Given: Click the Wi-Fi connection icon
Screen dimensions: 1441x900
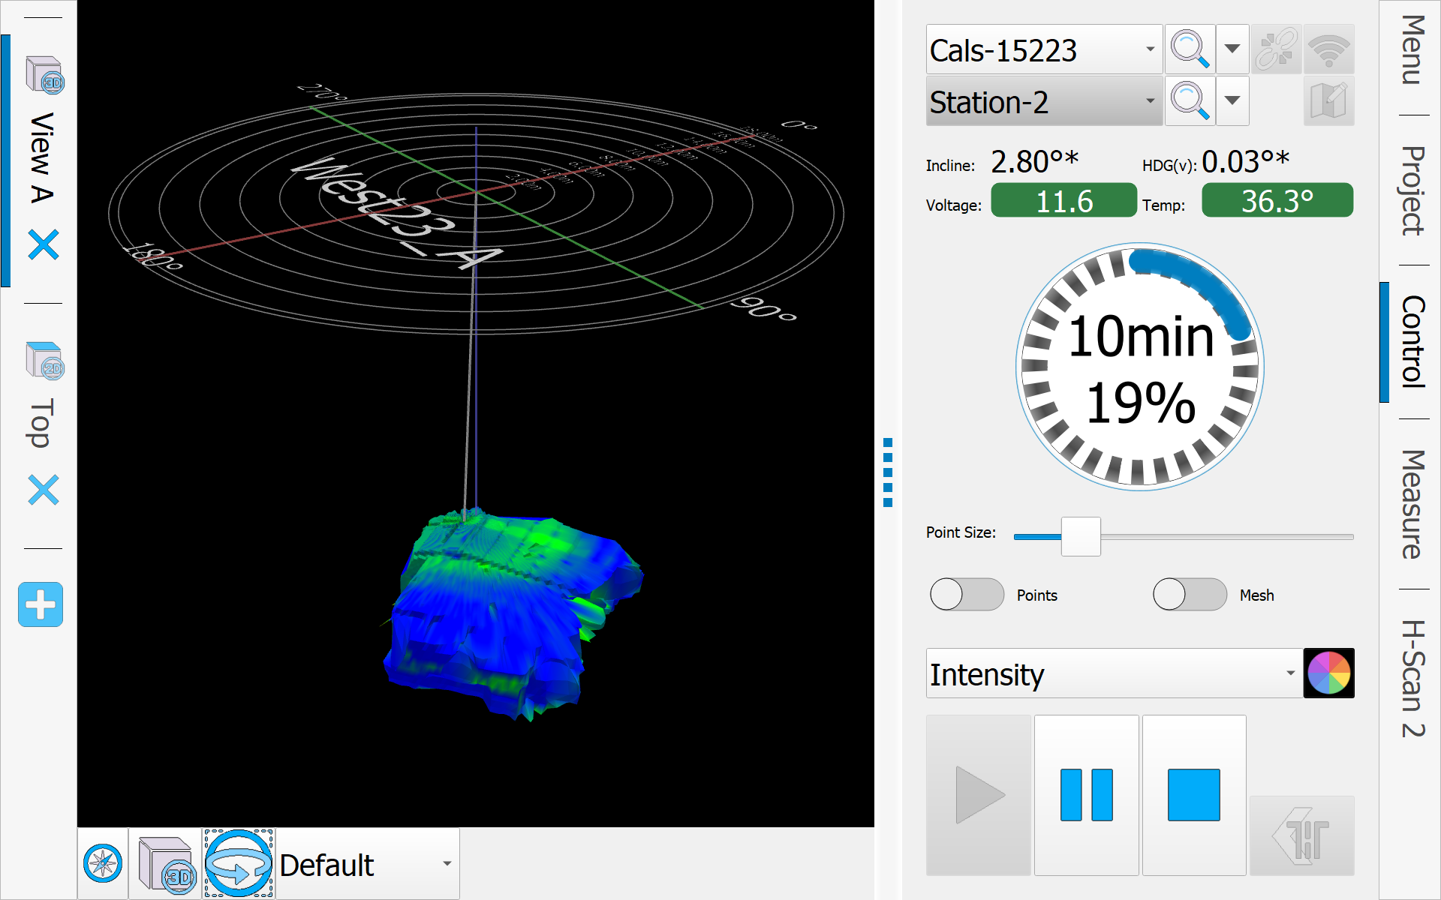Looking at the screenshot, I should 1328,49.
